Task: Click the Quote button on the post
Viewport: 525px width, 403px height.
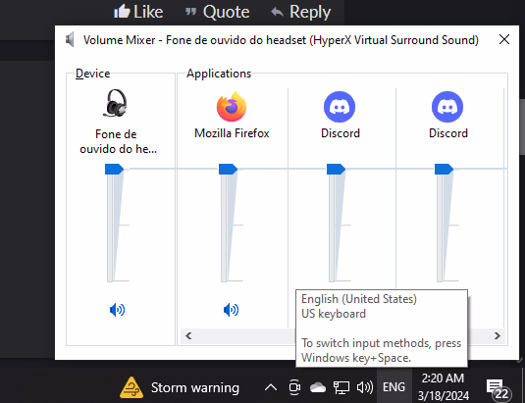Action: [x=218, y=12]
